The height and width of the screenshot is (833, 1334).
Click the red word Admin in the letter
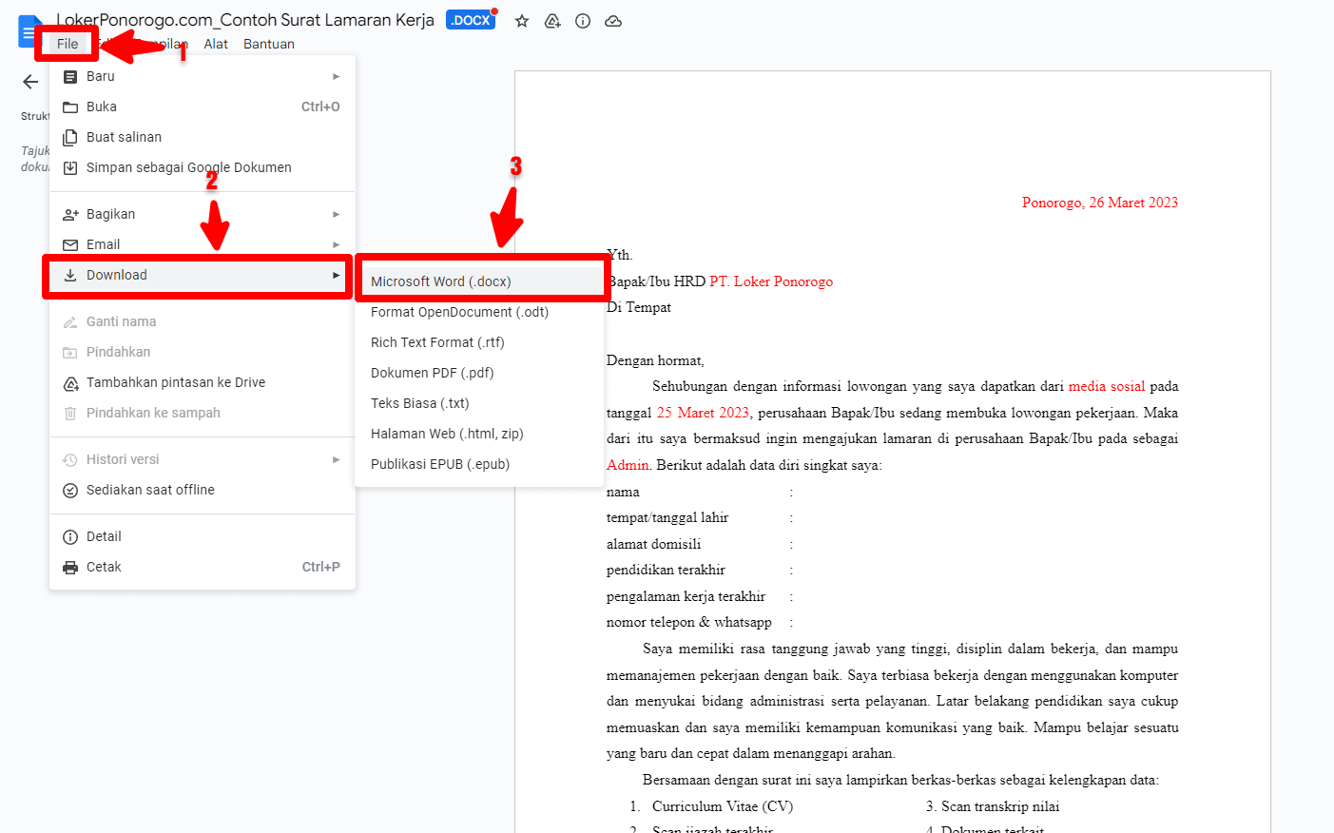(628, 465)
